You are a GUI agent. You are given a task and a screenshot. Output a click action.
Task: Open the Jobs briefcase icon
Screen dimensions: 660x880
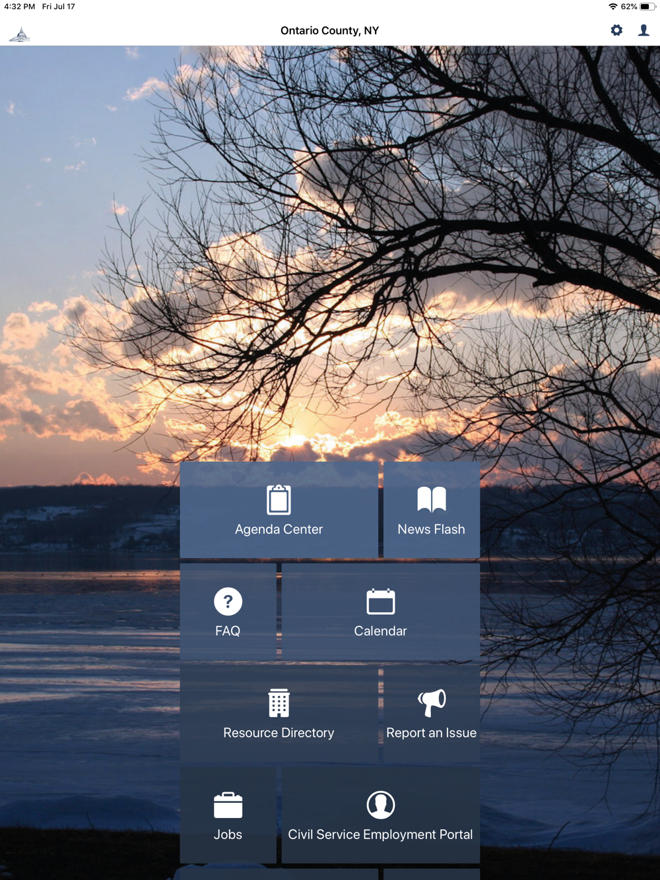(x=228, y=805)
